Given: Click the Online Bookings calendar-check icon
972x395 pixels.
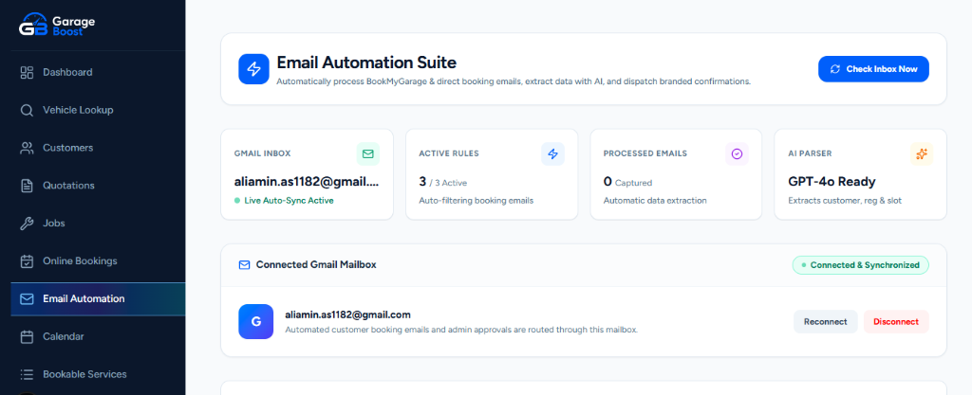Looking at the screenshot, I should 27,260.
